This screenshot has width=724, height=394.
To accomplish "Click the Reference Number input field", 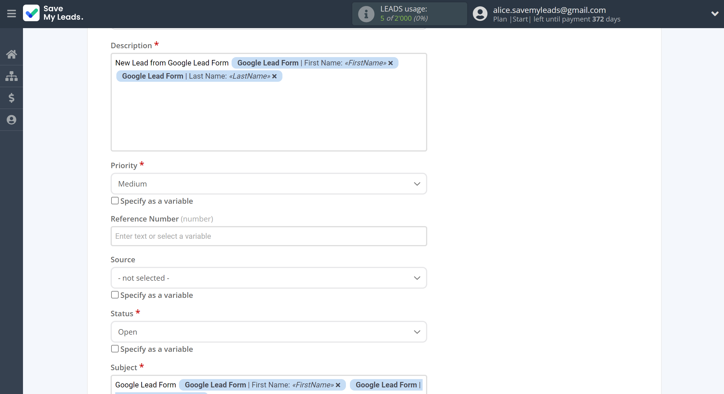I will pyautogui.click(x=269, y=236).
